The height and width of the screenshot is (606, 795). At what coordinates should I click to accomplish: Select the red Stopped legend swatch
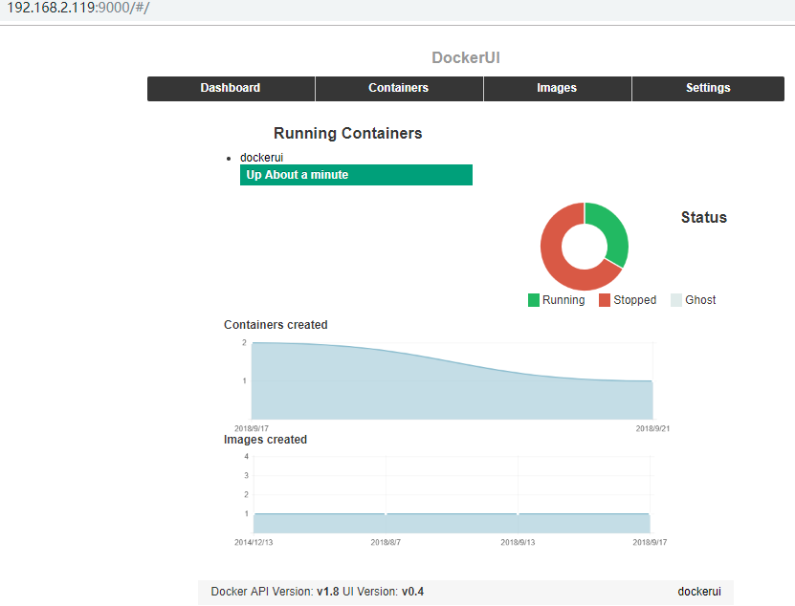coord(605,300)
